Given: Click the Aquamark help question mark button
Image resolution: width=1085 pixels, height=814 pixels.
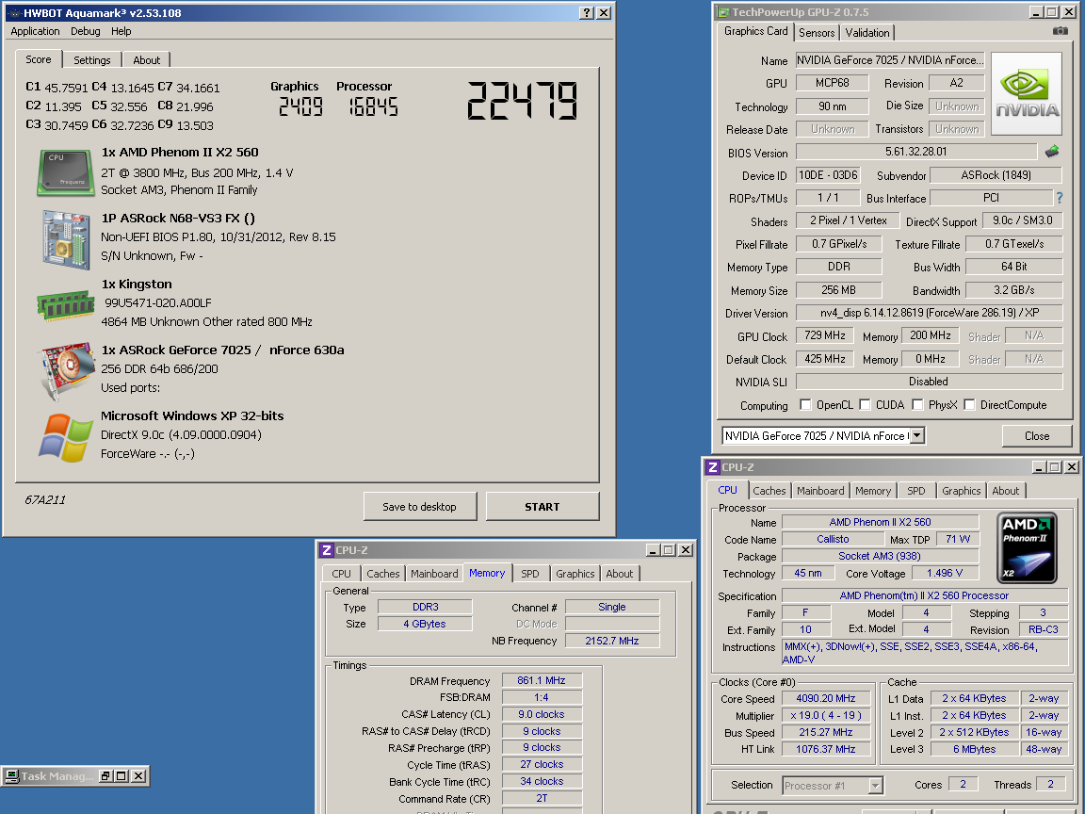Looking at the screenshot, I should tap(586, 12).
